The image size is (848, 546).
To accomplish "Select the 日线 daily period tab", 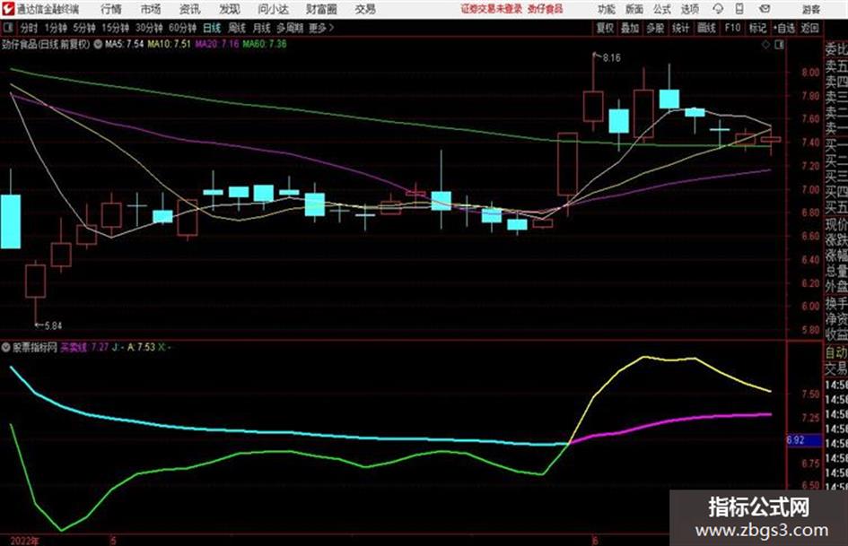I will pos(212,28).
